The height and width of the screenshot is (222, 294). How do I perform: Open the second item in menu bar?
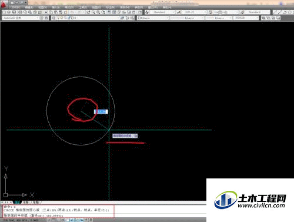tap(29, 7)
